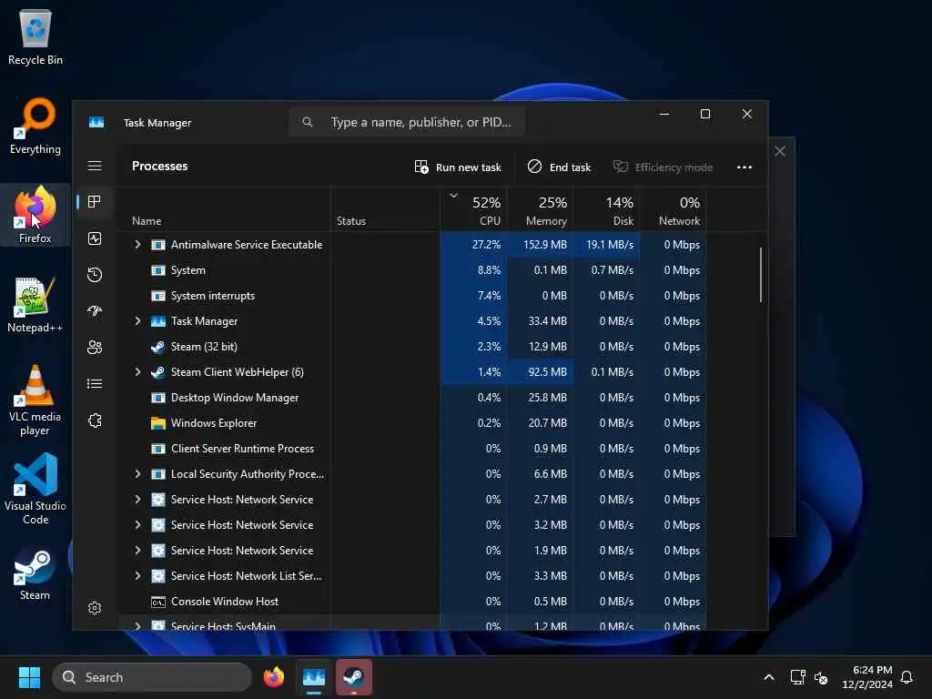Screen dimensions: 932x699
Task: Click the Task Manager taskbar icon
Action: (314, 677)
